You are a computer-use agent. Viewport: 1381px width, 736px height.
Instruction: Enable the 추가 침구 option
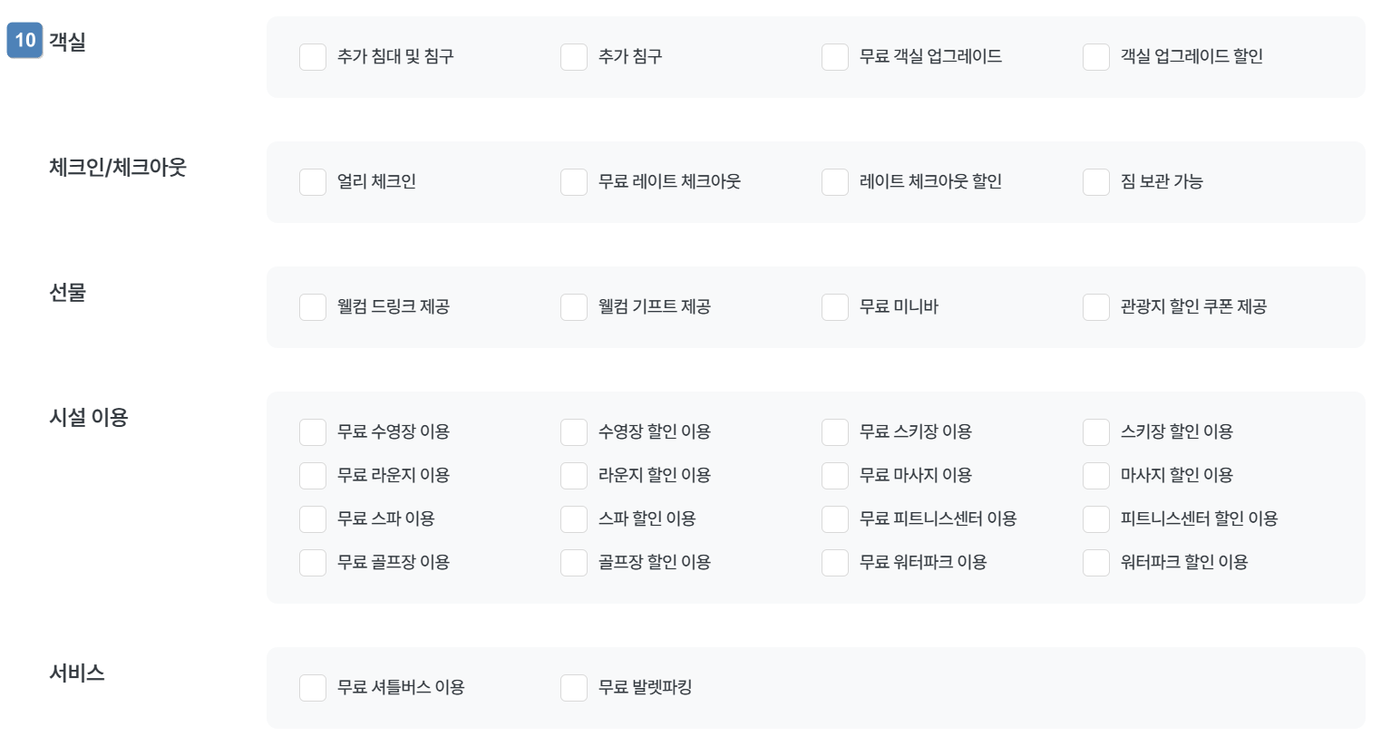point(574,57)
